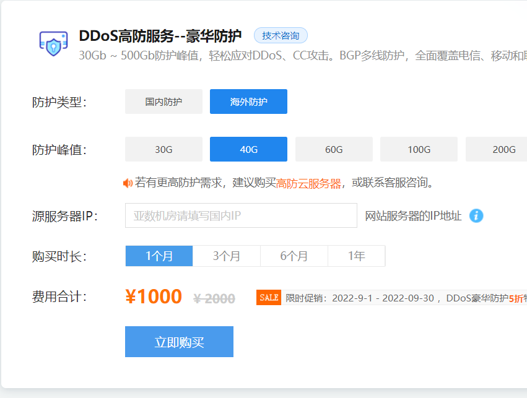Click the blue info icon beside IP地址
Screen dimensions: 527x398
476,216
